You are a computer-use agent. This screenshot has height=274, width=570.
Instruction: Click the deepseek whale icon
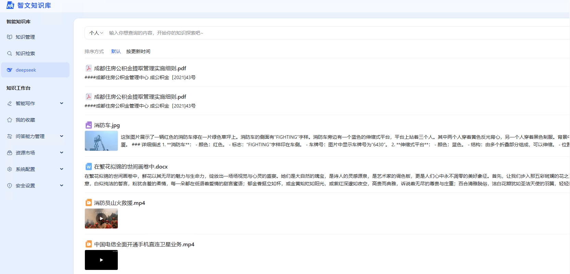tap(10, 70)
